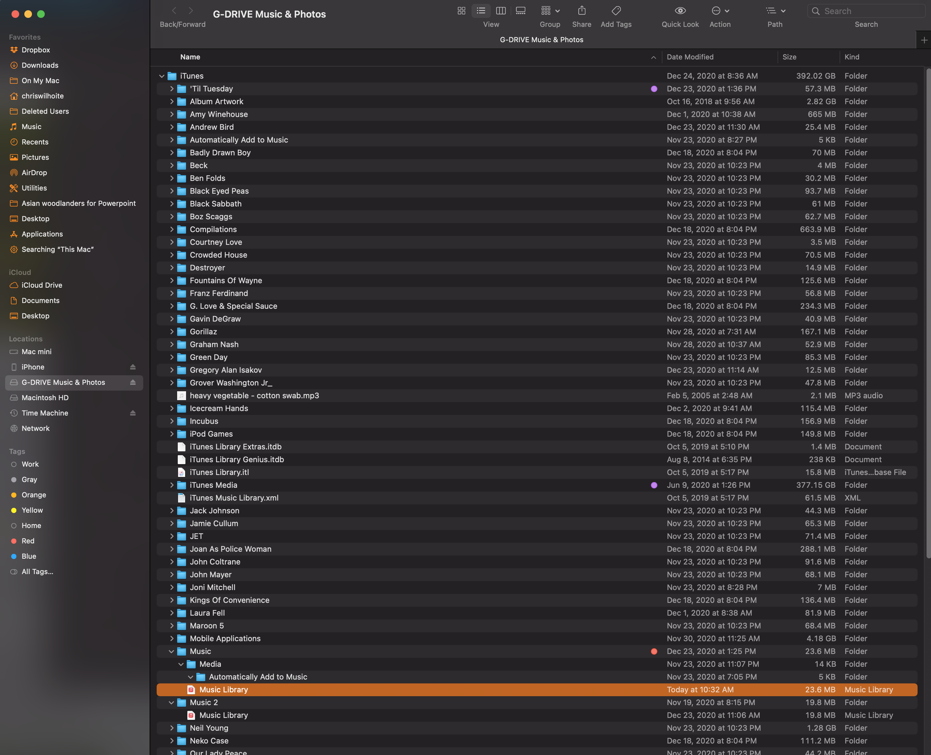
Task: Select the Red tag in sidebar
Action: 28,541
